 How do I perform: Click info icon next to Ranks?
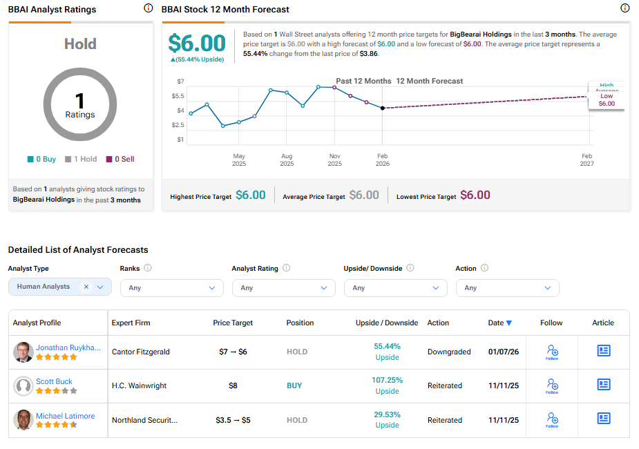click(x=148, y=268)
